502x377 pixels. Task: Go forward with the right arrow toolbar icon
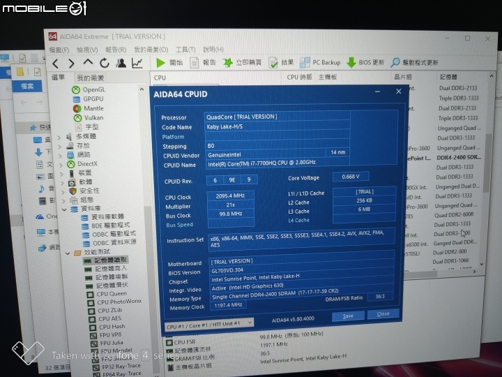[71, 64]
